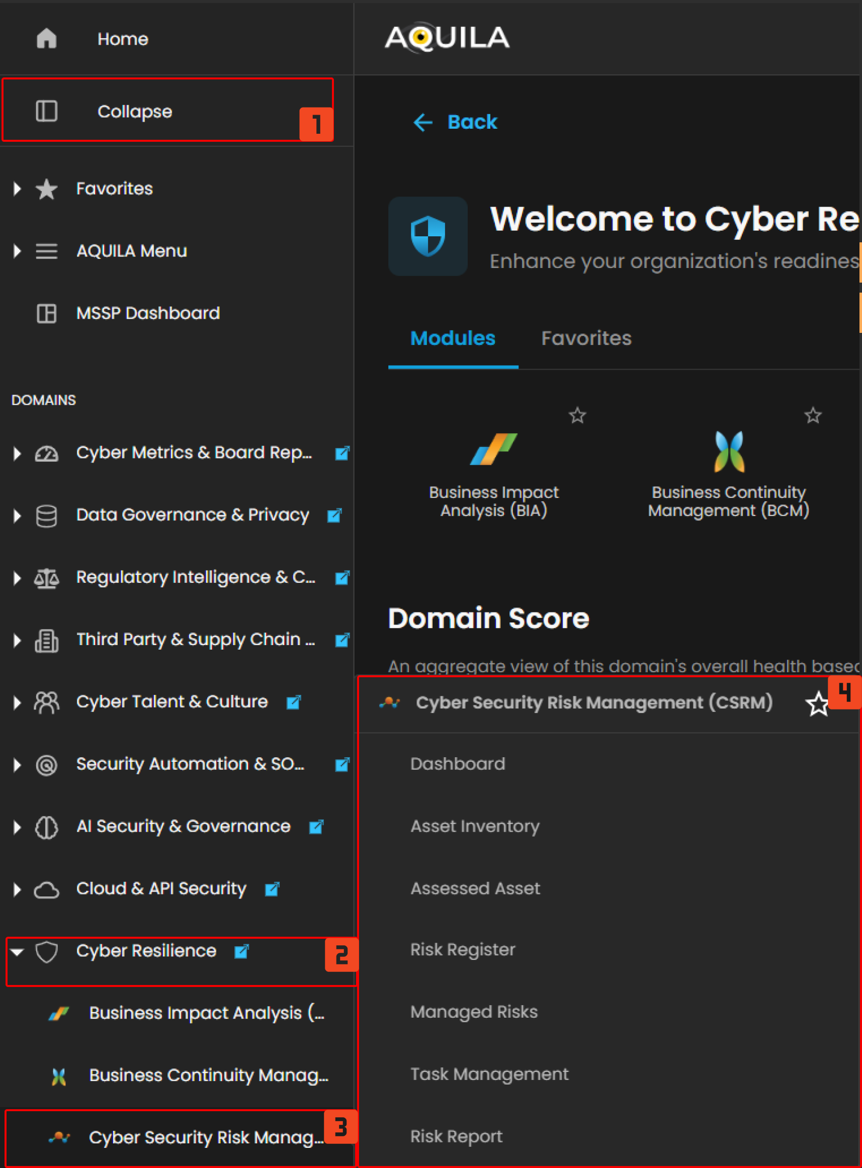The height and width of the screenshot is (1168, 862).
Task: Expand Cyber Metrics & Board Reporting arrow
Action: click(x=17, y=454)
